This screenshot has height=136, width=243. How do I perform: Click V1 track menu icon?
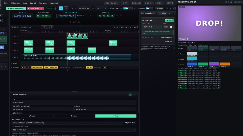[x=17, y=50]
